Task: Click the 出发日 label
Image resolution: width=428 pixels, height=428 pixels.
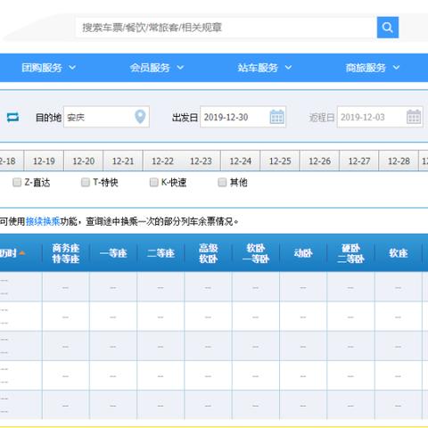Action: click(x=185, y=118)
